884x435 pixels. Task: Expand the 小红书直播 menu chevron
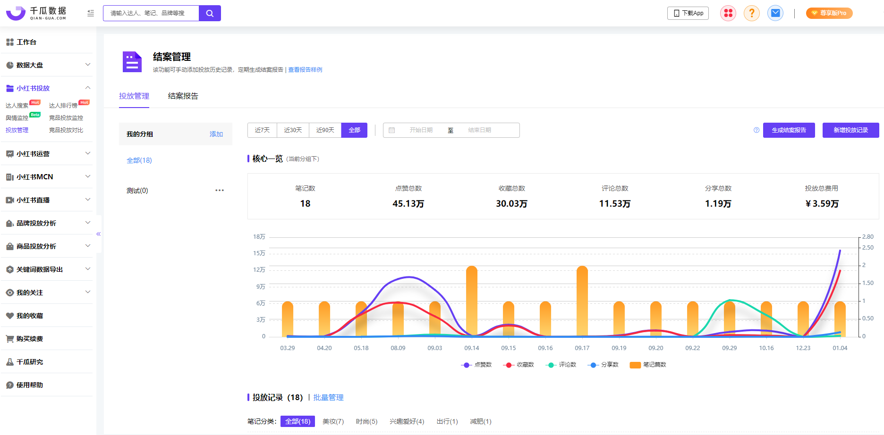(x=88, y=200)
